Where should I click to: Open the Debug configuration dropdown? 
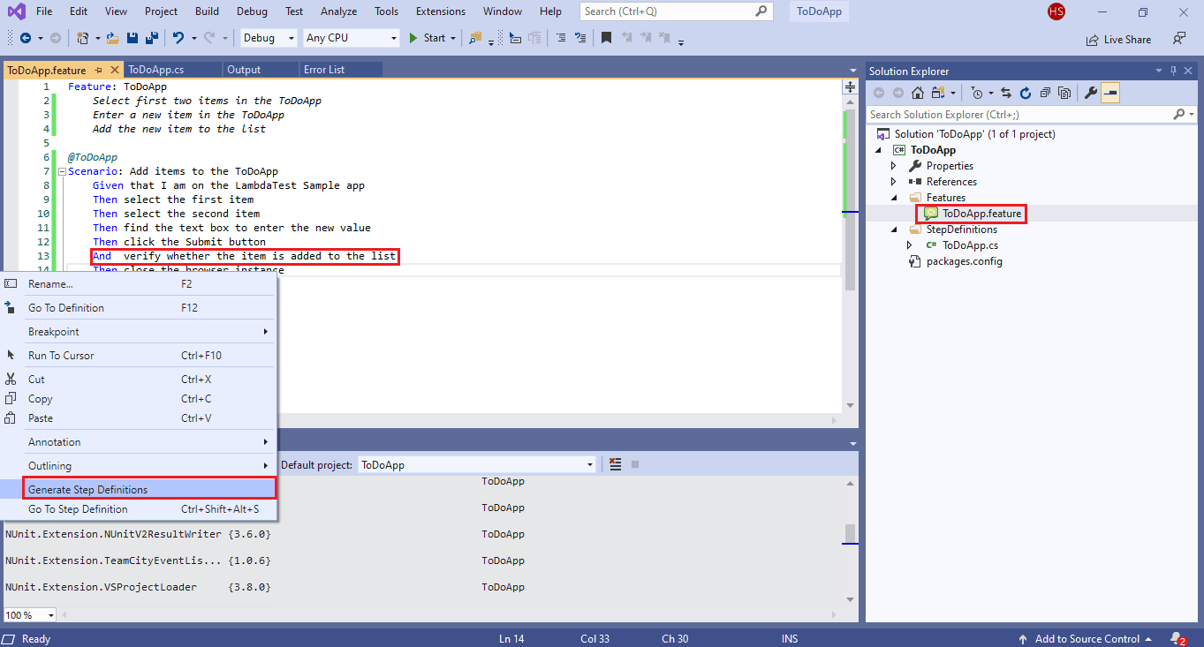click(x=269, y=38)
